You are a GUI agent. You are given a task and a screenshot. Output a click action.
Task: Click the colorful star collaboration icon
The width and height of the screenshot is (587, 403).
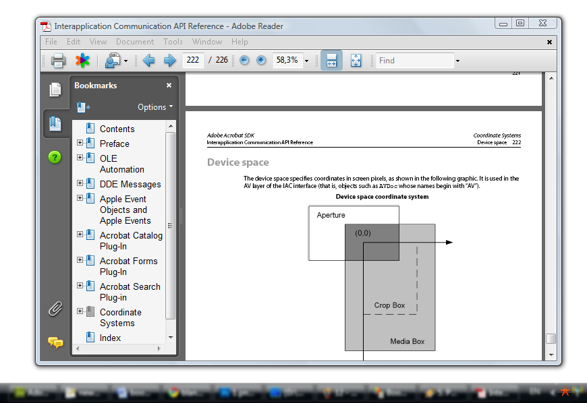pyautogui.click(x=82, y=61)
